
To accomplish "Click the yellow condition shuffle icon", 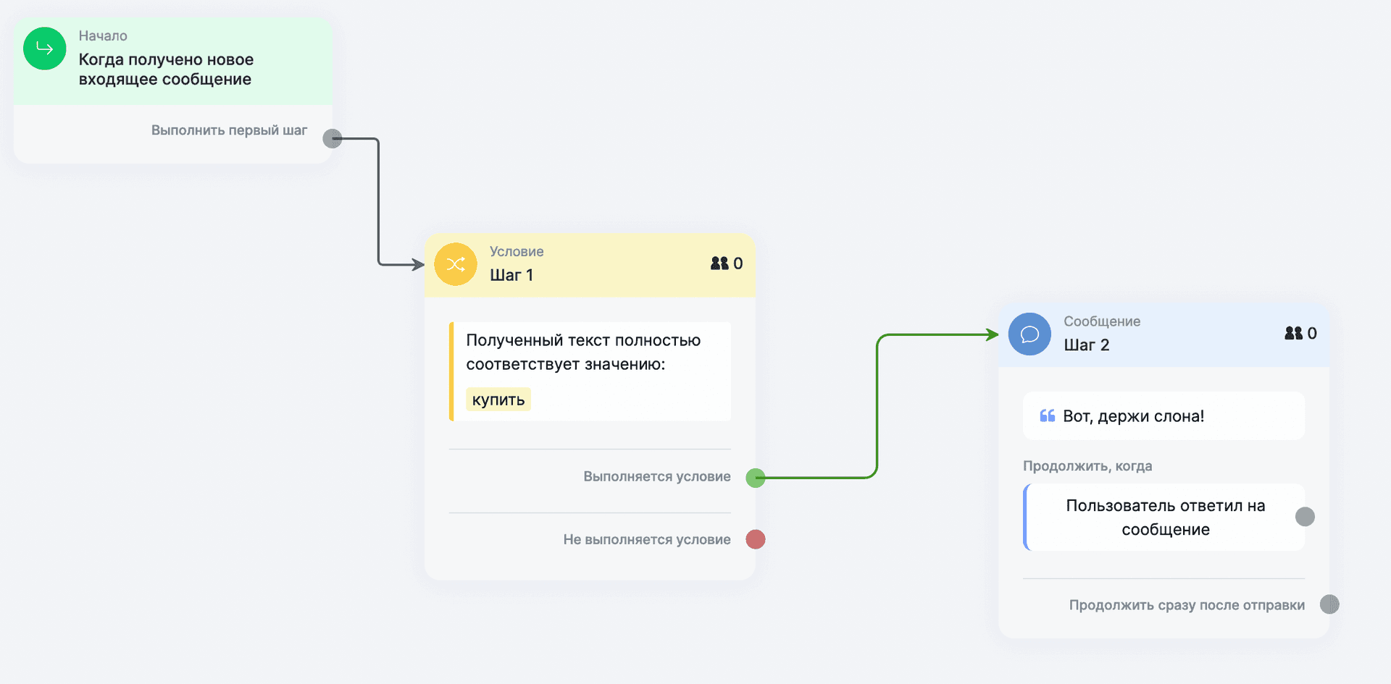I will click(455, 264).
